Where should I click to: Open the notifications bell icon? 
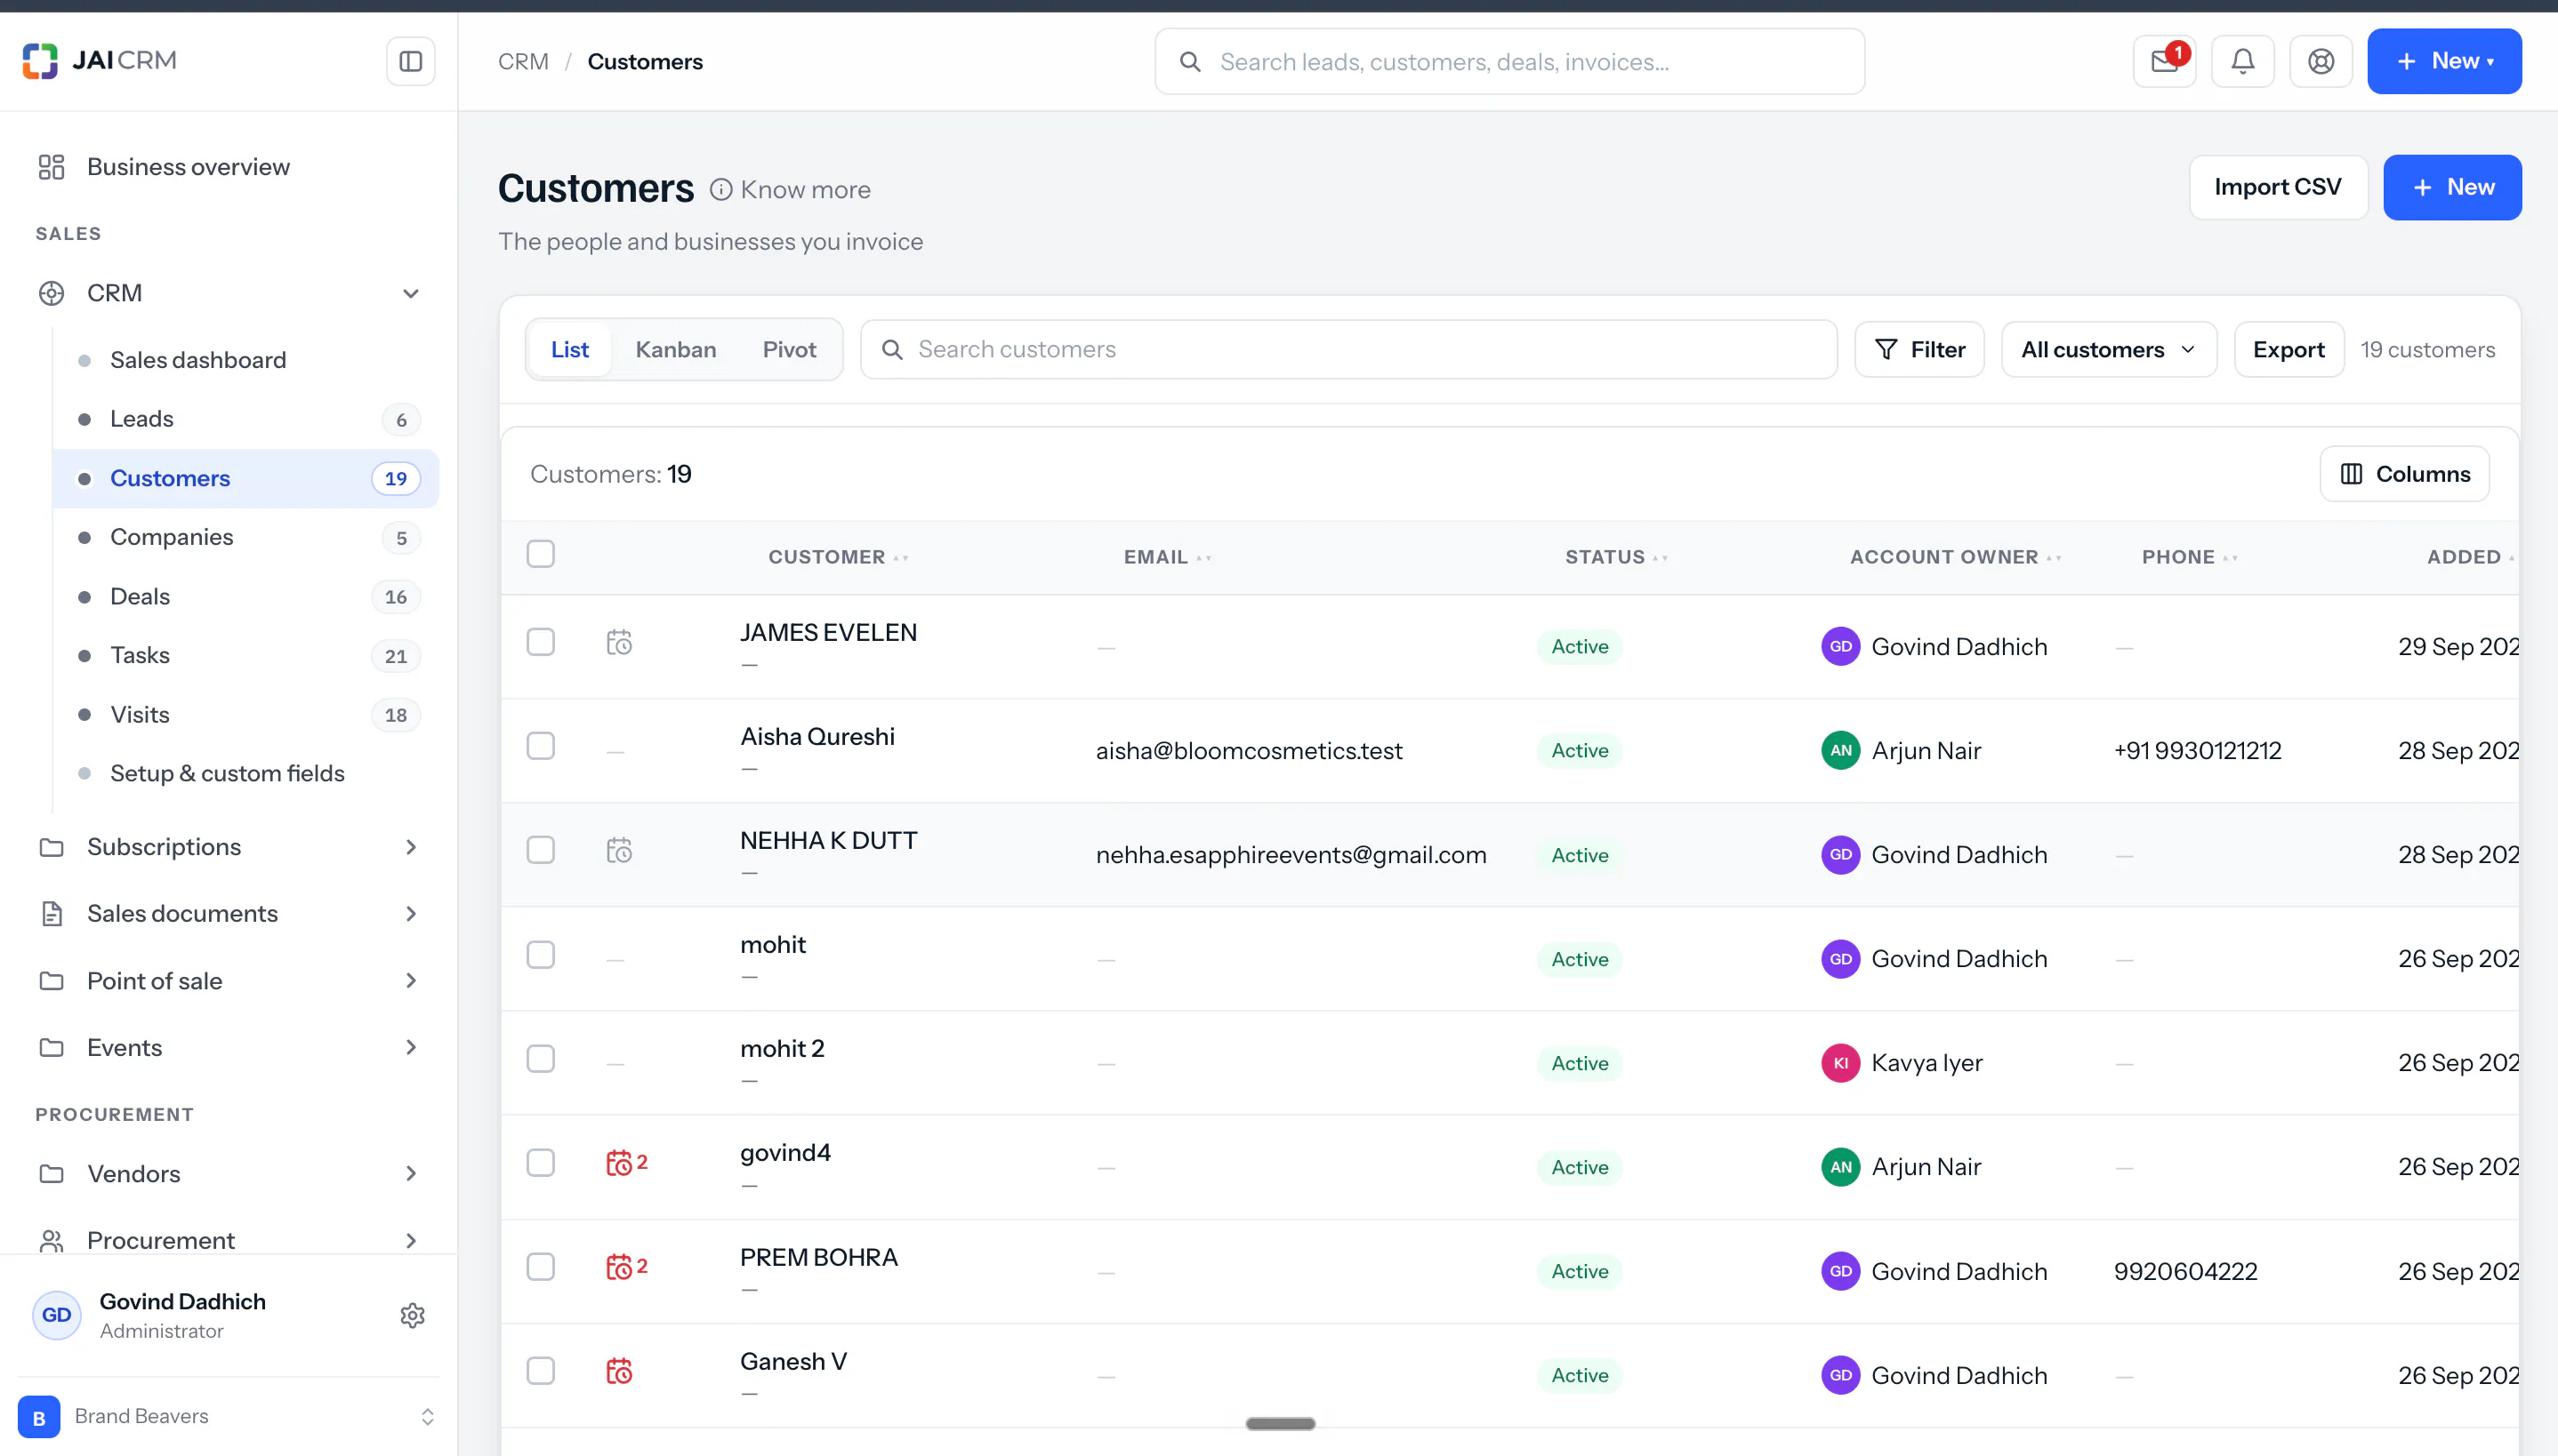(2243, 62)
